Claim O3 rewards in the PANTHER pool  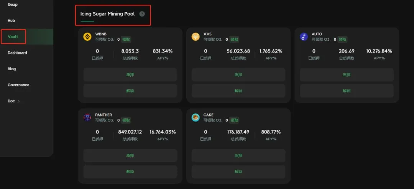click(126, 120)
